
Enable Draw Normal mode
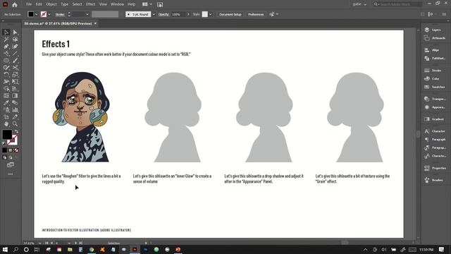click(4, 157)
